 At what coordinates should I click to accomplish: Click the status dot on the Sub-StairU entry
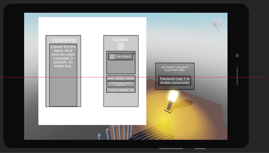(134, 53)
